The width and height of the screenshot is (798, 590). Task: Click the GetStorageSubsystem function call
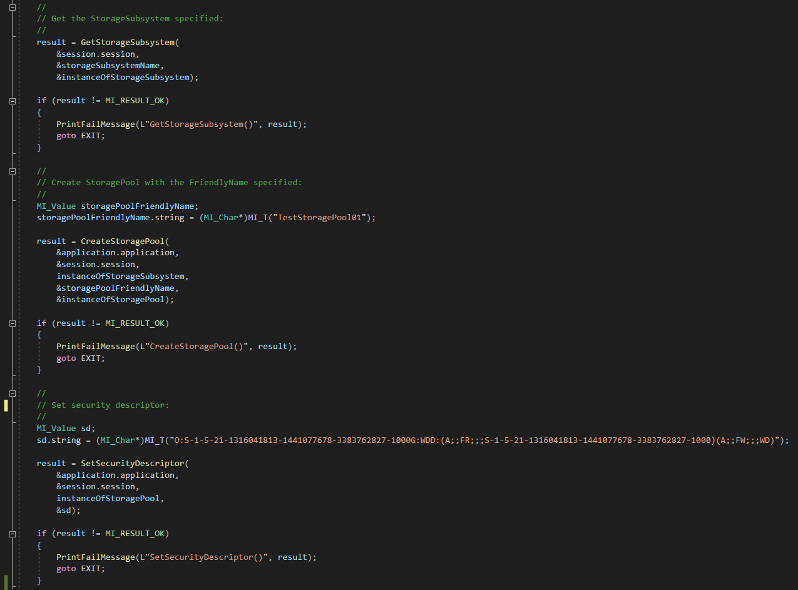point(128,43)
